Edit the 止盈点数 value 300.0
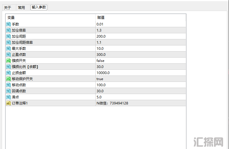Viewport: 229px width, 149px height. coord(101,54)
